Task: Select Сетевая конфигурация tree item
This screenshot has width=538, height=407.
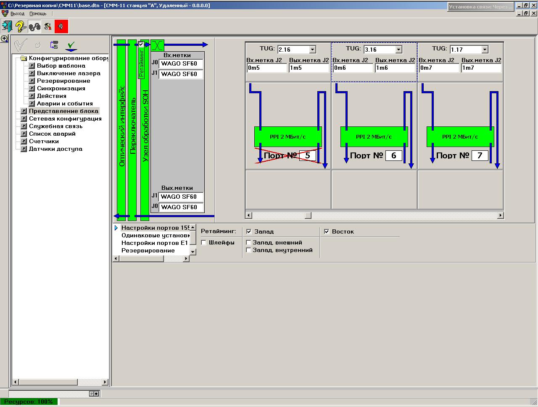Action: [x=65, y=119]
